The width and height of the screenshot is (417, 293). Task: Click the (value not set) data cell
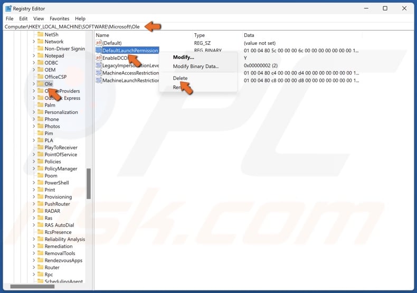click(x=260, y=43)
